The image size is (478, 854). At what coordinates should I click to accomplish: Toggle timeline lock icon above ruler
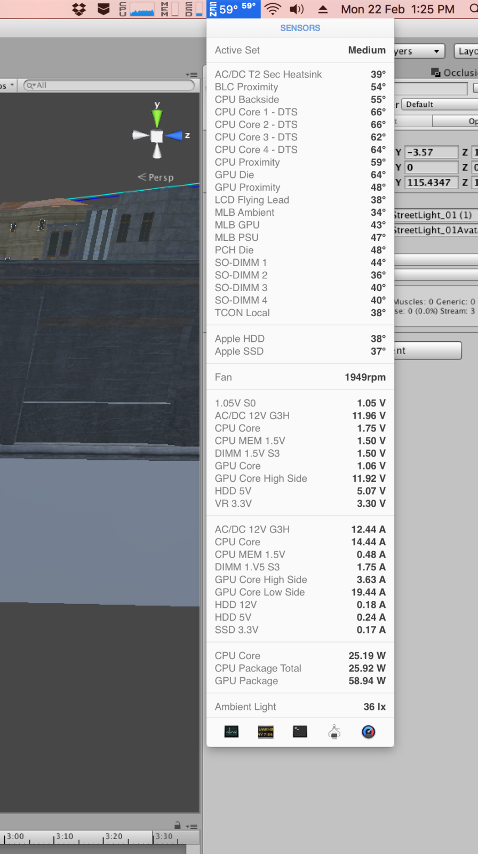pyautogui.click(x=178, y=825)
